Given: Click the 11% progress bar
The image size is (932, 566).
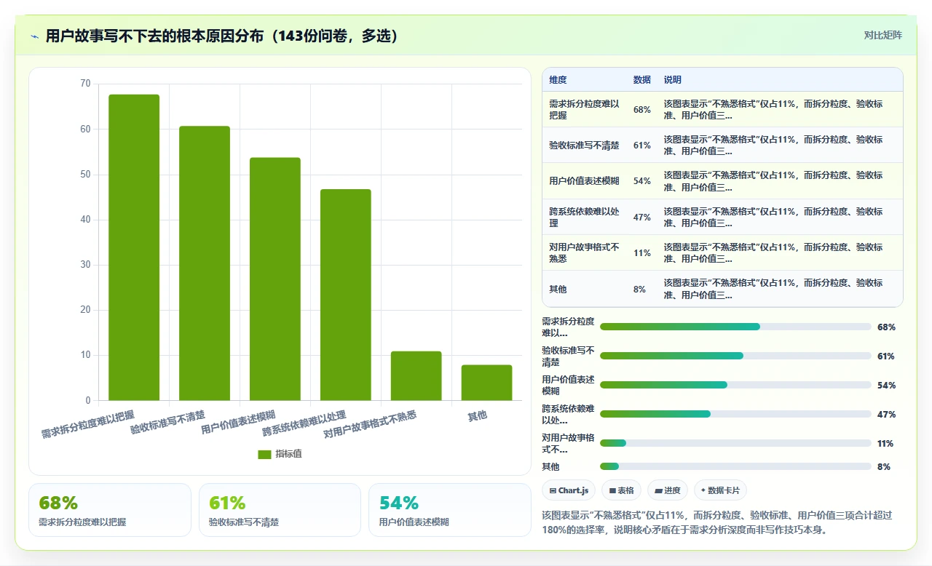Looking at the screenshot, I should point(735,443).
